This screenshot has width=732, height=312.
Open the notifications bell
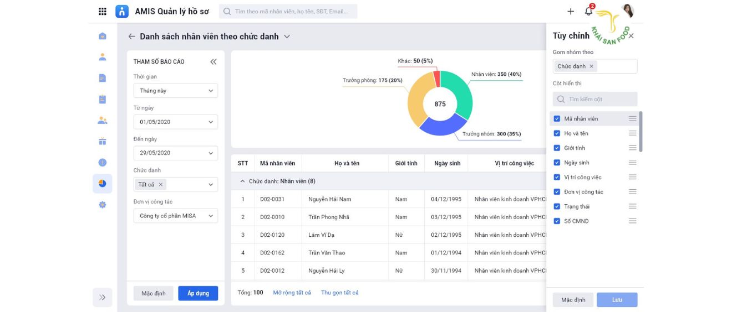click(x=589, y=11)
